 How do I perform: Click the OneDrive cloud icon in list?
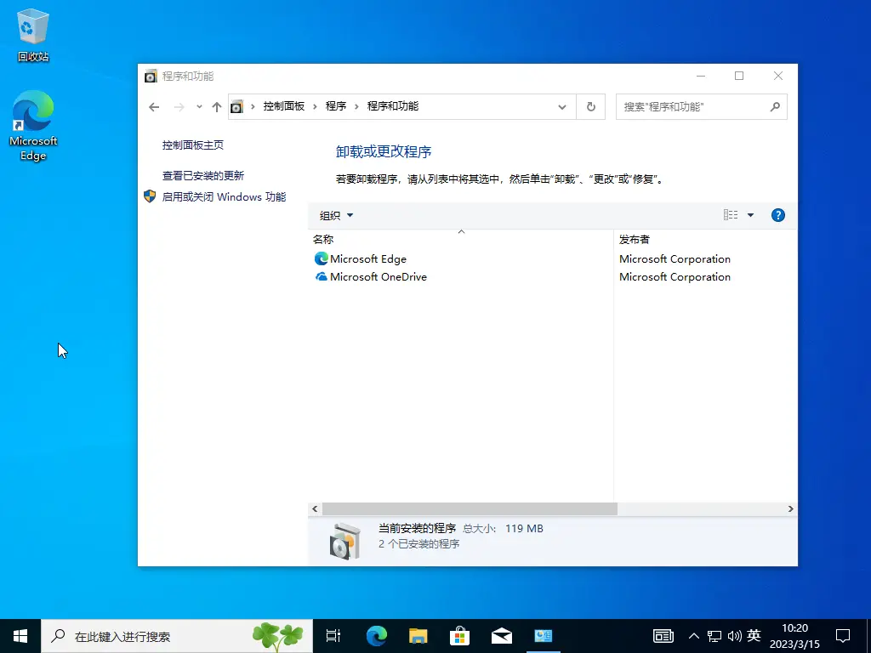pos(321,276)
